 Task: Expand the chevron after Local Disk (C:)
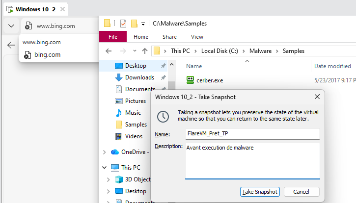pyautogui.click(x=244, y=51)
